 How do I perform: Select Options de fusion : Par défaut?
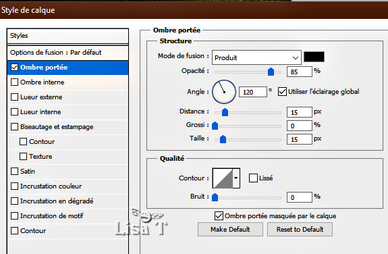[67, 53]
